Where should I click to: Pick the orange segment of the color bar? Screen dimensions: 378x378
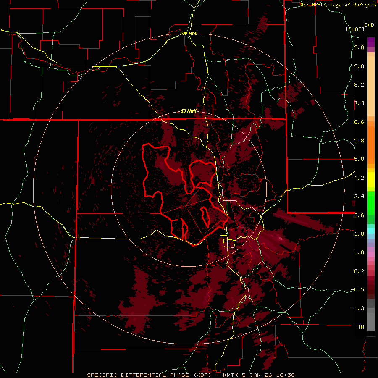point(371,144)
